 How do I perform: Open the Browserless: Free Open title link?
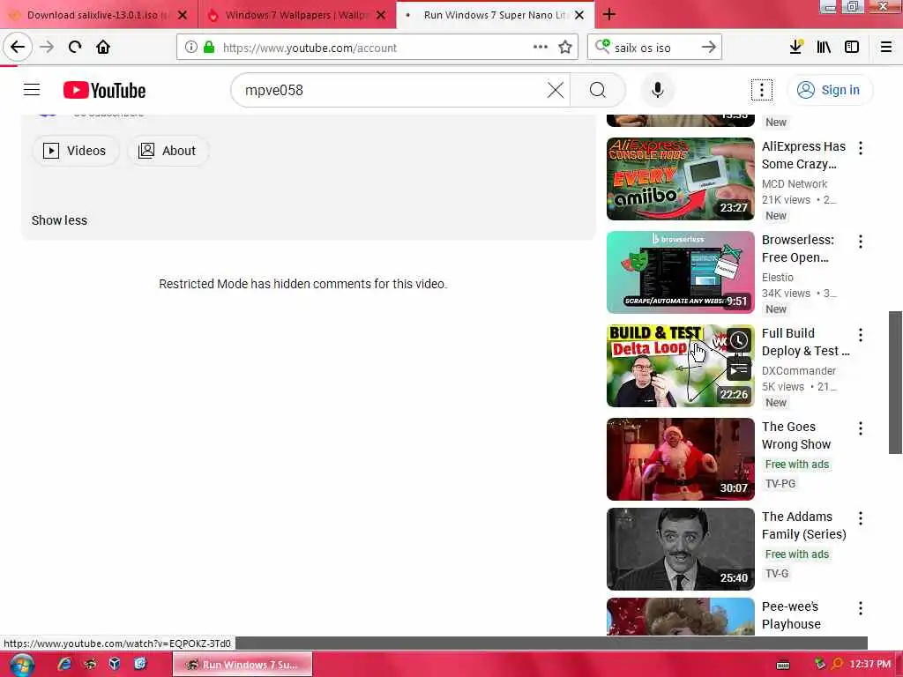[x=797, y=249]
